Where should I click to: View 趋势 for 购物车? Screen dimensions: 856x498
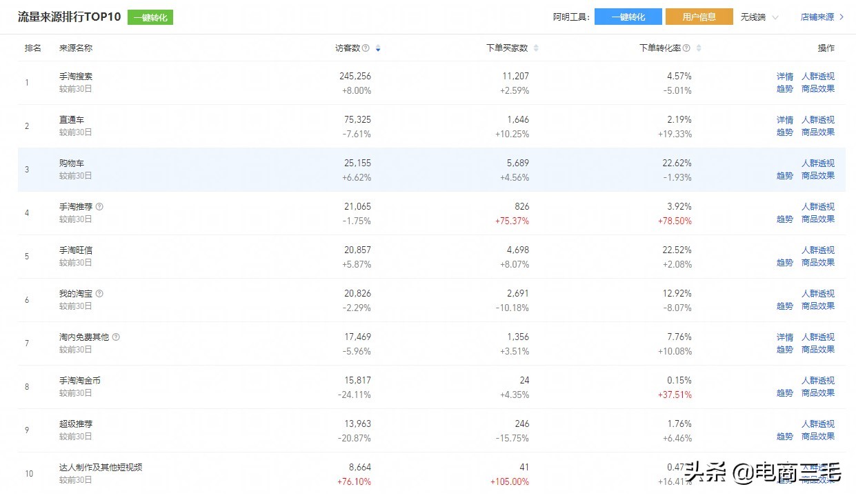[785, 176]
